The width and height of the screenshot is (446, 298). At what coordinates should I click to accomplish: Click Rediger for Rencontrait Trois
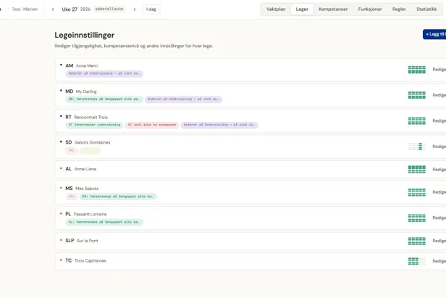439,121
